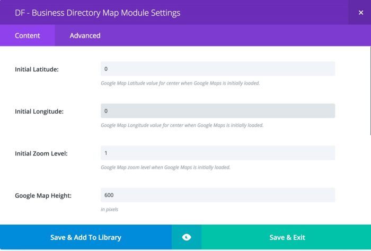Image resolution: width=371 pixels, height=251 pixels.
Task: Click the 'Google Map Height:' label
Action: (x=43, y=196)
